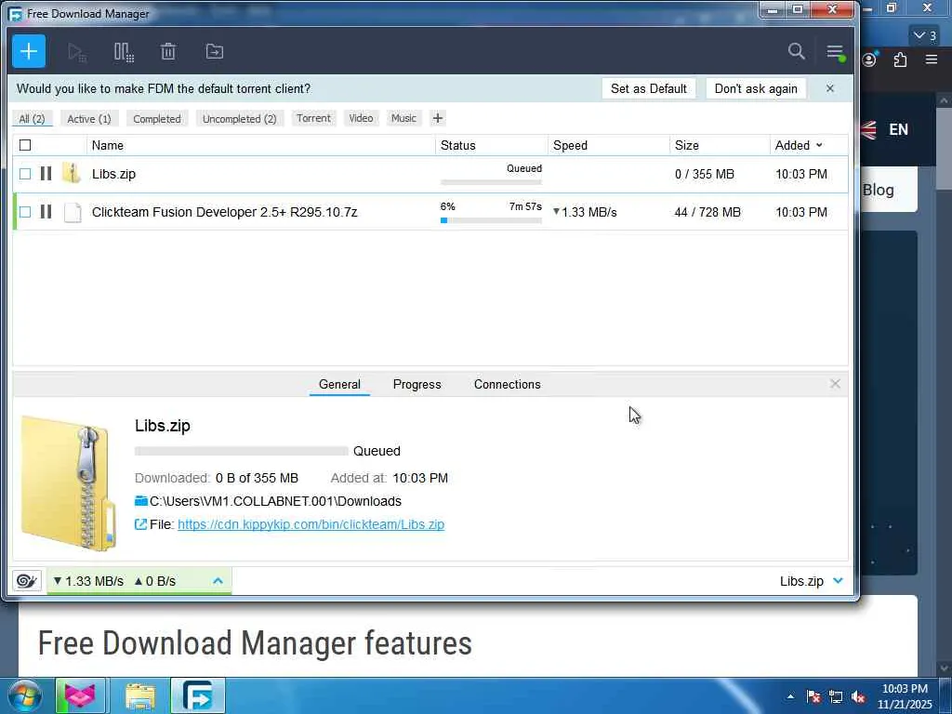Open Action Center flag tray icon
This screenshot has height=714, width=952.
pyautogui.click(x=813, y=696)
